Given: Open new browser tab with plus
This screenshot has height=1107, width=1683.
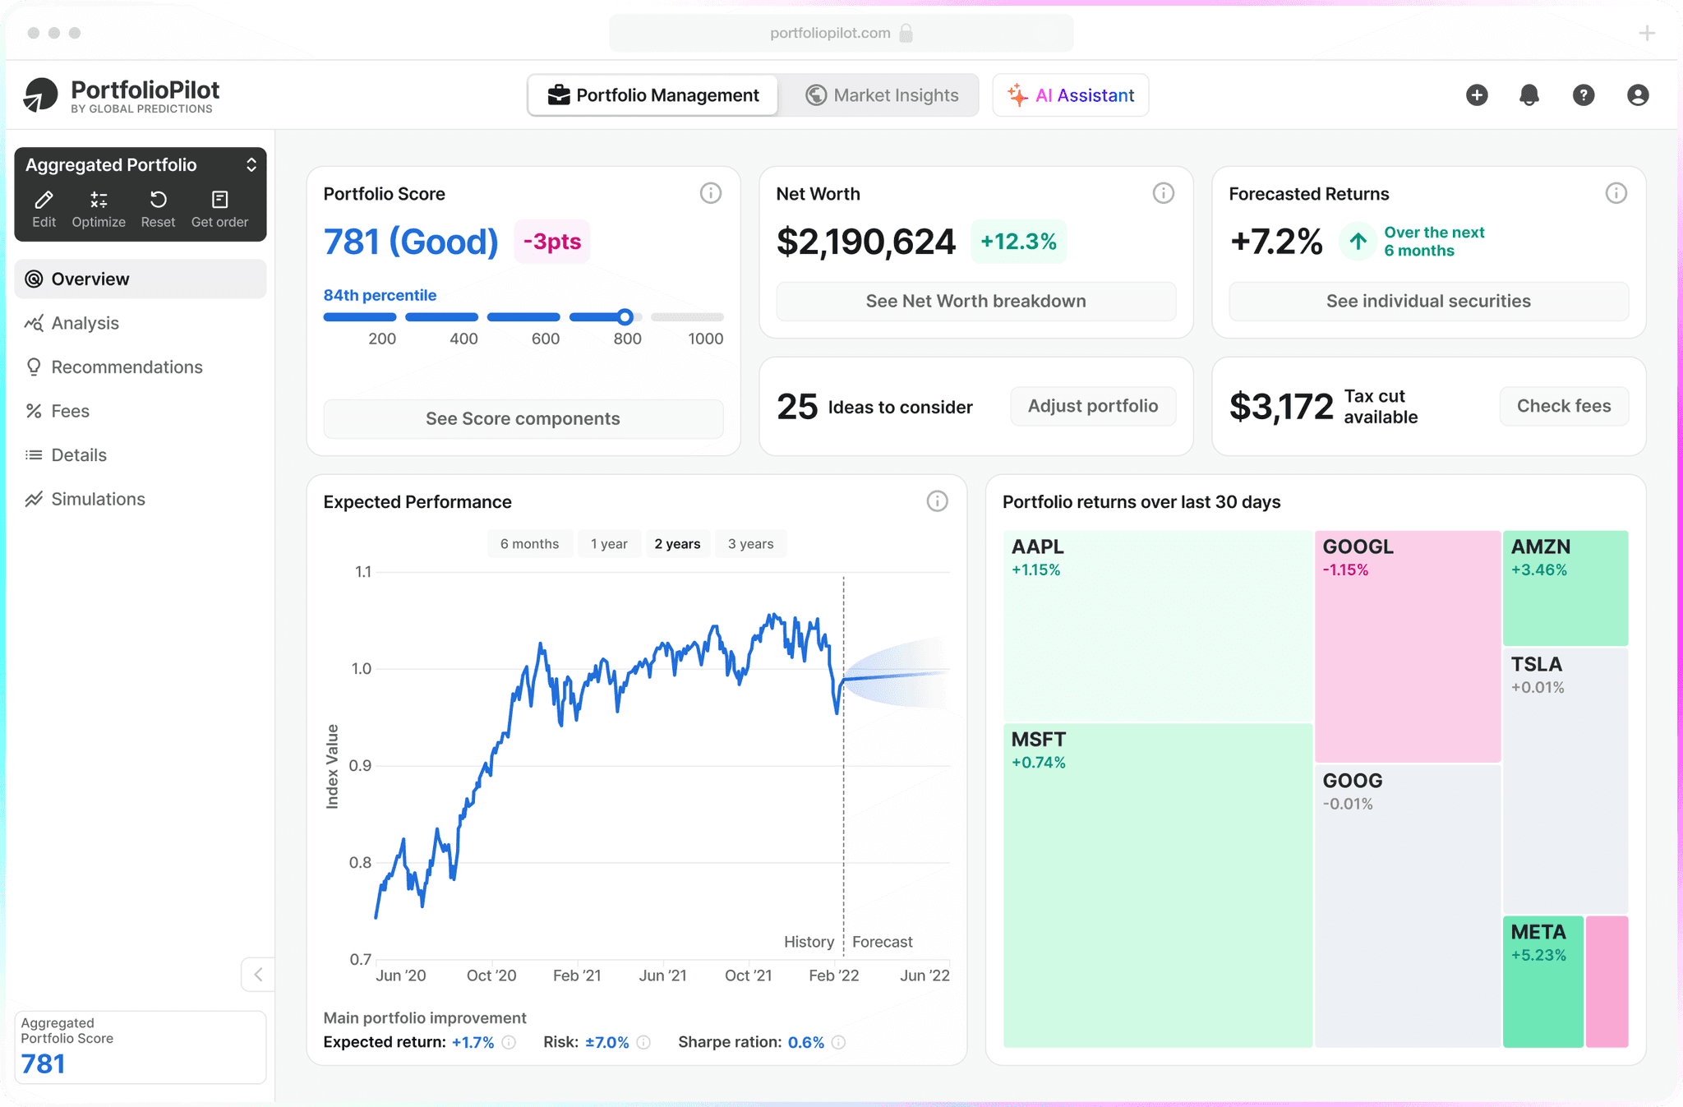Looking at the screenshot, I should click(x=1647, y=33).
